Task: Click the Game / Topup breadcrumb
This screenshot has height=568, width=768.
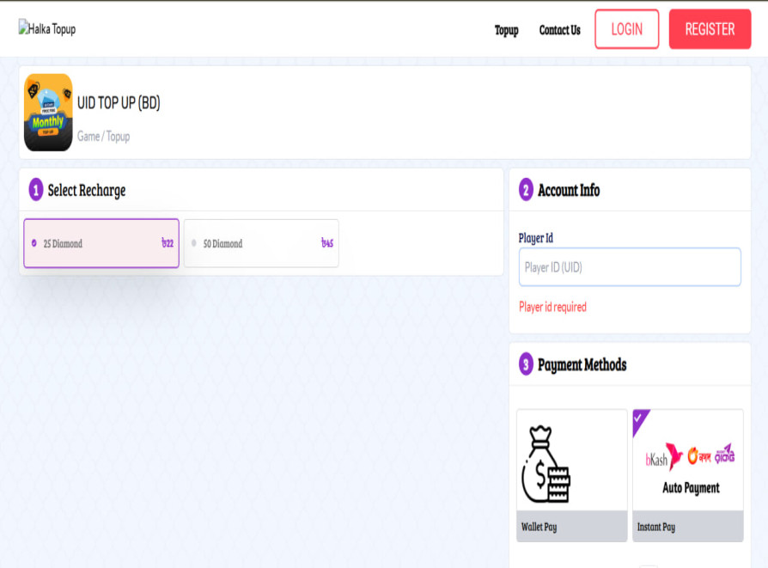Action: point(103,136)
